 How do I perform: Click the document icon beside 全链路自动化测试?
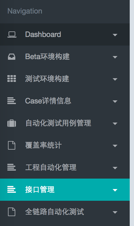(12, 212)
